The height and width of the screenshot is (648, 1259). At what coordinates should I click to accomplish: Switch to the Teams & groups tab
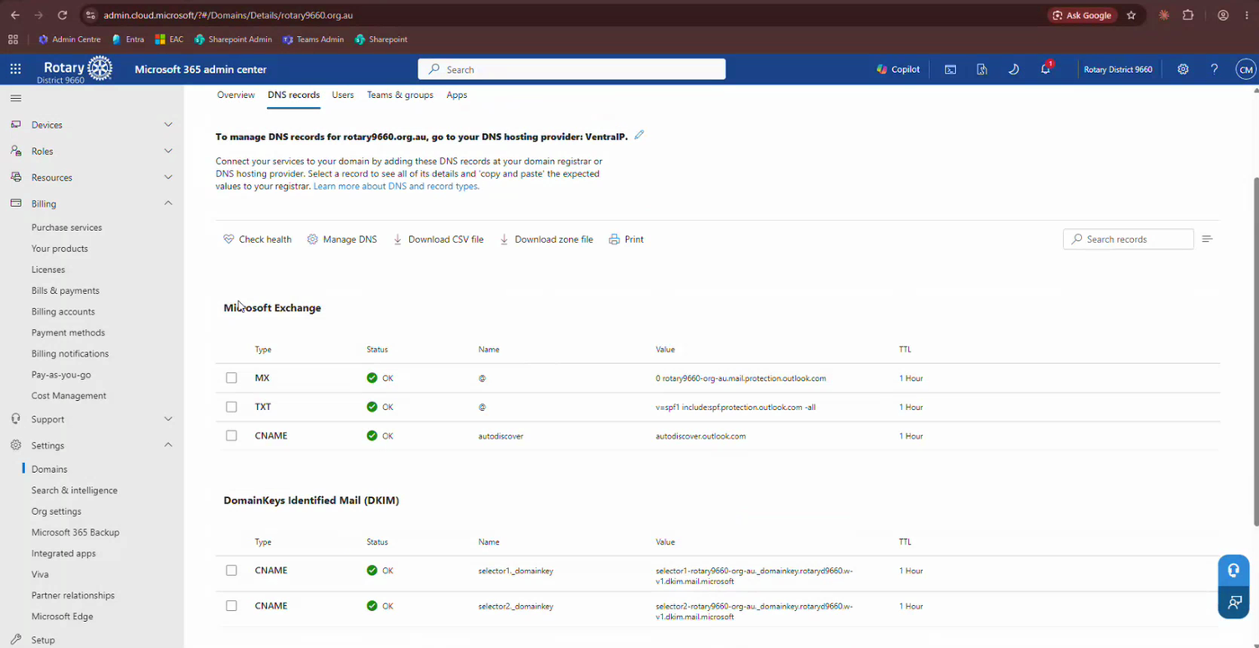pos(399,94)
